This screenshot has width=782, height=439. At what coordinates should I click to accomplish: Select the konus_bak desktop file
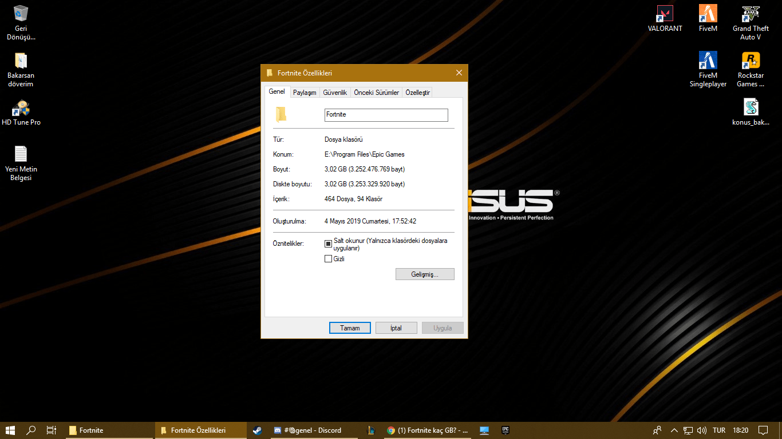point(751,112)
